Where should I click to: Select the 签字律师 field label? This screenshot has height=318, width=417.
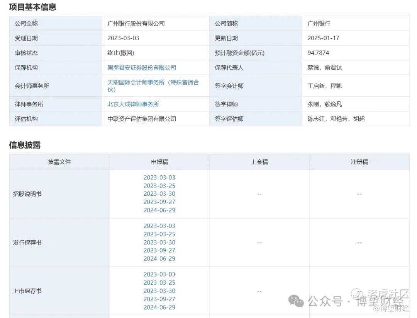click(226, 104)
